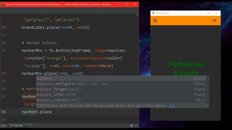The width and height of the screenshot is (232, 130).
Task: Click the PE label in orange navbar
Action: [215, 21]
